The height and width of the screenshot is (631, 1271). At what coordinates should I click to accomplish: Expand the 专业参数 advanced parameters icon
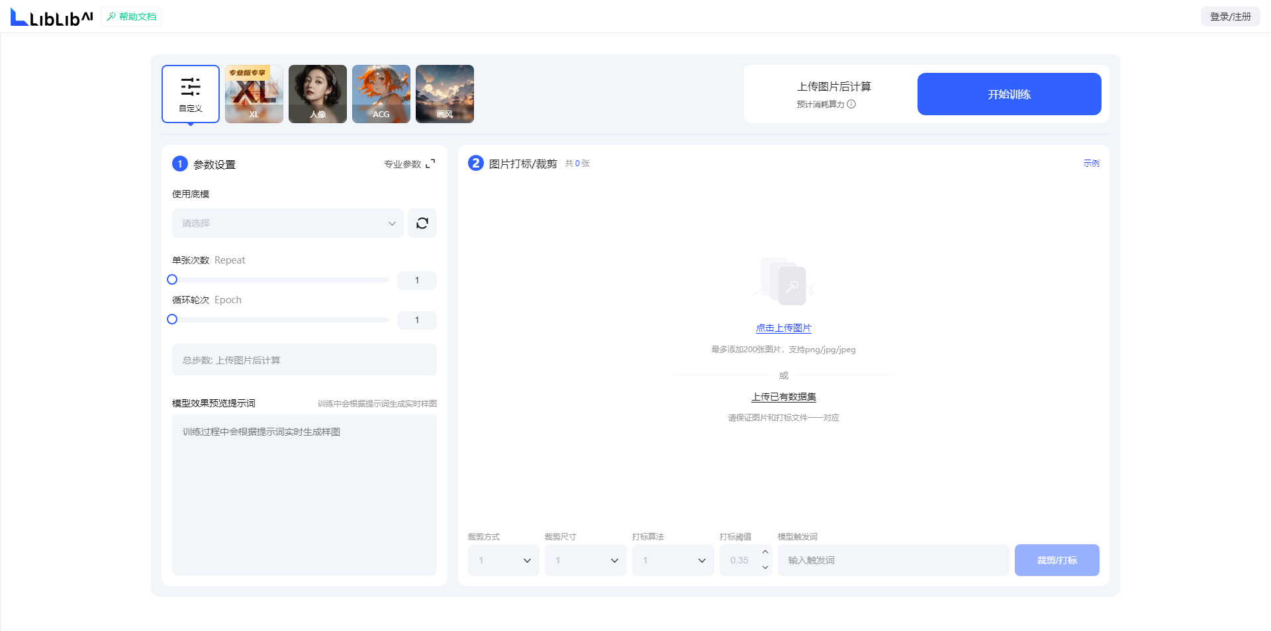[x=430, y=164]
